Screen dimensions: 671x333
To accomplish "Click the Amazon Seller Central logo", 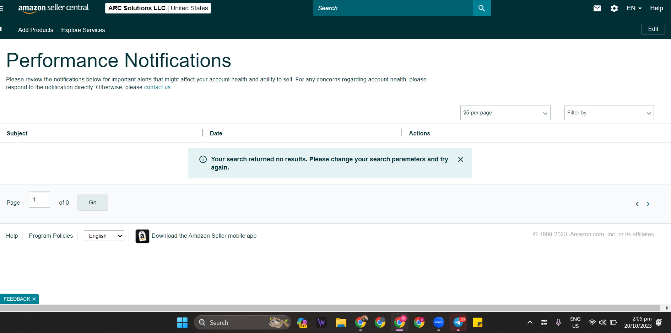I will 53,8.
